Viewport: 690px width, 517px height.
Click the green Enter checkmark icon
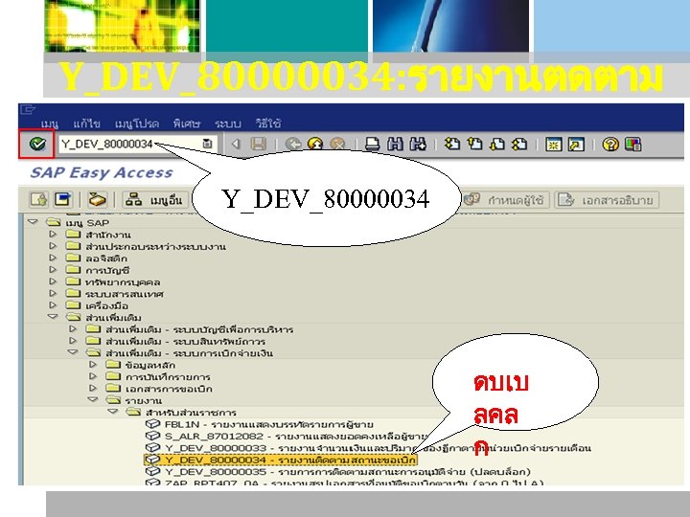[x=37, y=144]
